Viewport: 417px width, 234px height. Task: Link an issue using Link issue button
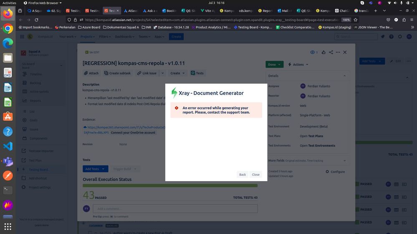click(x=147, y=73)
